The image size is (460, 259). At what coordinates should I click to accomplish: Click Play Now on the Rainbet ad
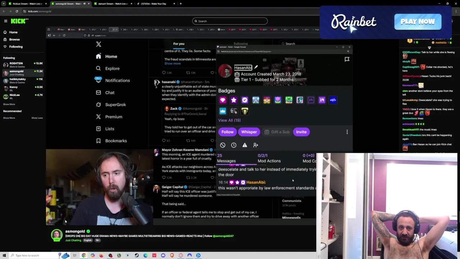[x=418, y=22]
